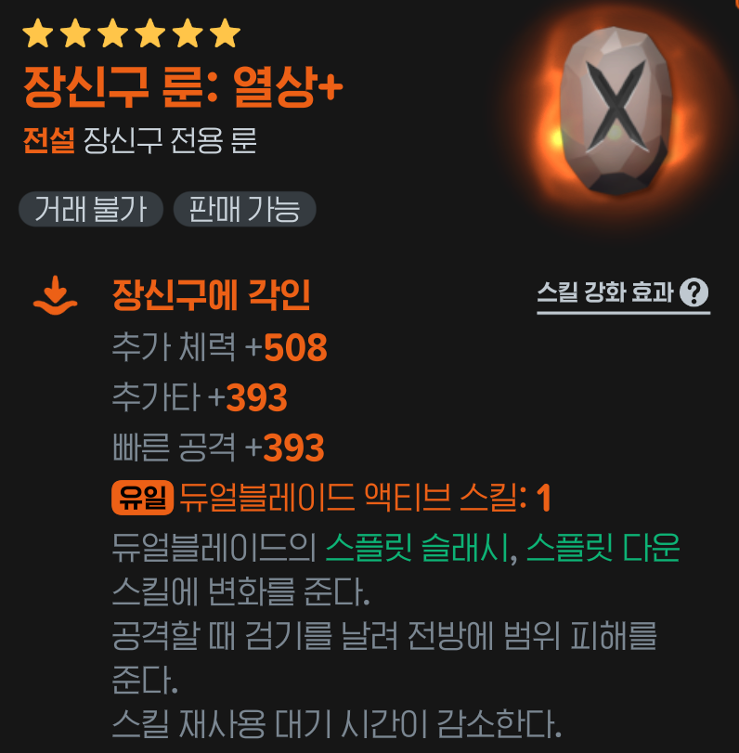Viewport: 739px width, 753px height.
Task: Select the 빠른 공격 +393 stat line
Action: 218,448
